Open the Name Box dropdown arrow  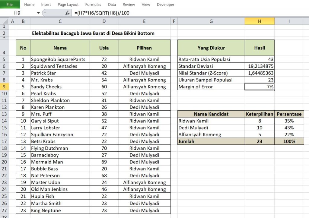tap(38, 13)
